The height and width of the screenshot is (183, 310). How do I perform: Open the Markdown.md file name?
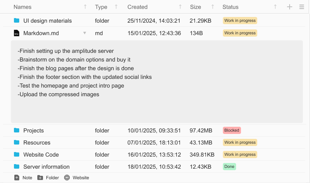click(41, 33)
